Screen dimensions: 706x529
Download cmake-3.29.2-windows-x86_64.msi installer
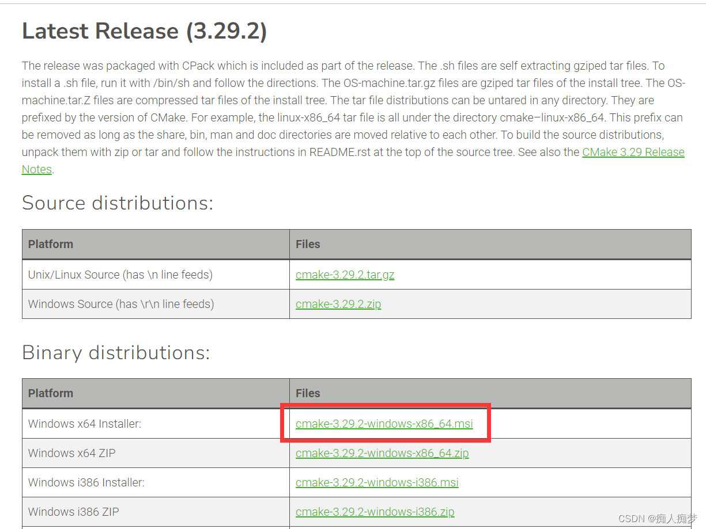click(x=384, y=424)
